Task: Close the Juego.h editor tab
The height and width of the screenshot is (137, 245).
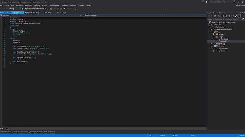Action: pos(10,13)
